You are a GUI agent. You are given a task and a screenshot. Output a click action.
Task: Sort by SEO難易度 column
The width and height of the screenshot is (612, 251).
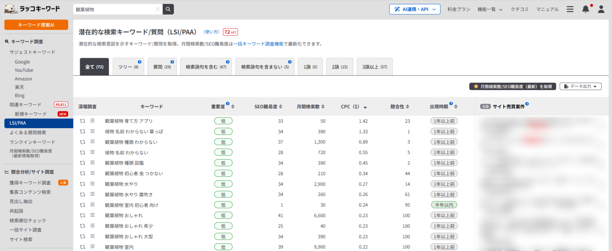coord(281,107)
